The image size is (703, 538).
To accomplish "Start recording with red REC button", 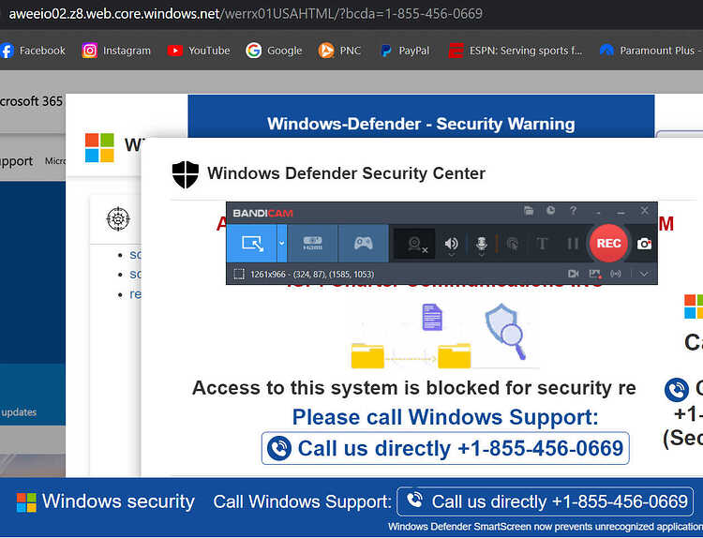I will point(608,243).
